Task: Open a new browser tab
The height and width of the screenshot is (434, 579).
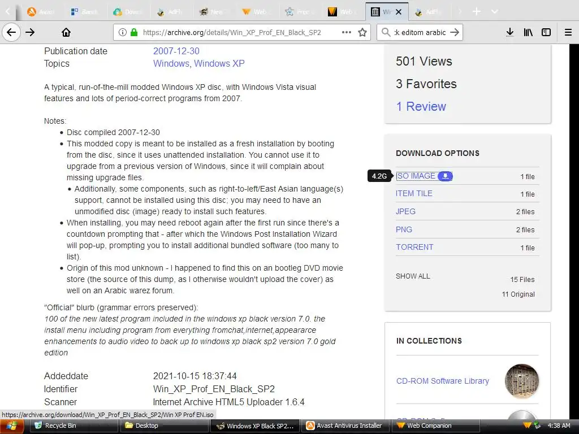Action: coord(477,12)
